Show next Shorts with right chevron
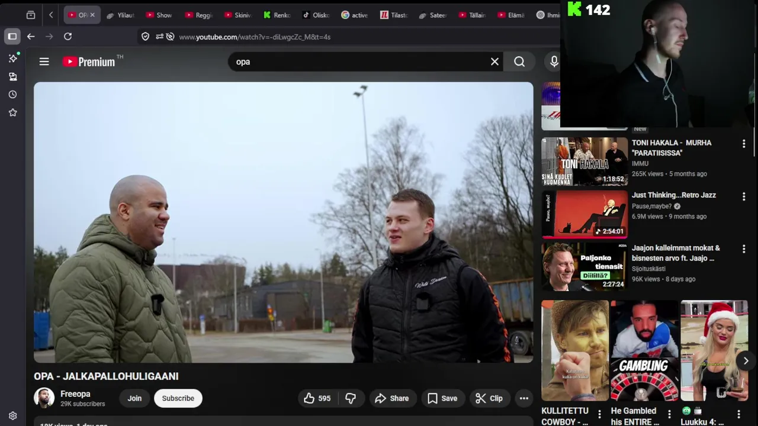758x426 pixels. (746, 361)
